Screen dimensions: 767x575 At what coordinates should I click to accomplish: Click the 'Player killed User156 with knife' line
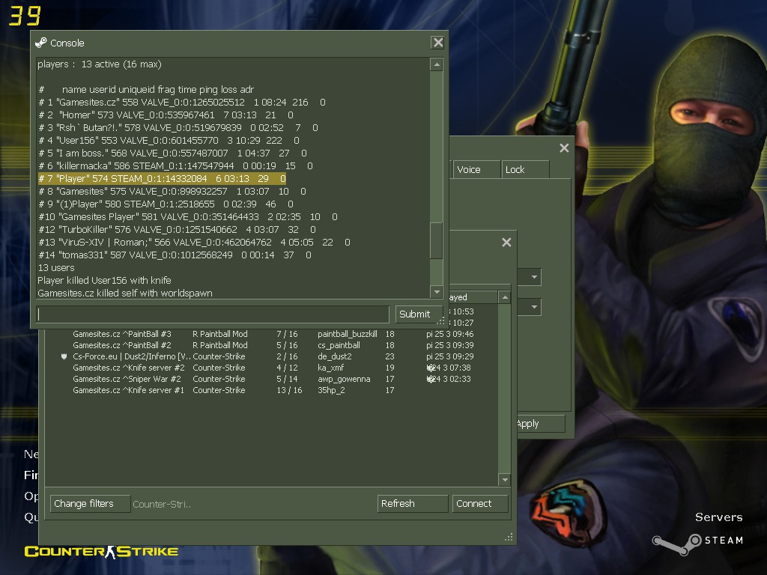pyautogui.click(x=104, y=280)
